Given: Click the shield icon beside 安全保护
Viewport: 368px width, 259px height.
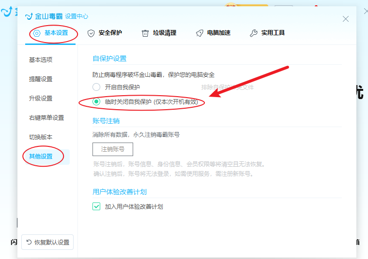Looking at the screenshot, I should click(x=91, y=33).
